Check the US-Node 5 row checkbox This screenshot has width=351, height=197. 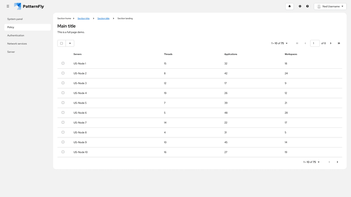click(63, 103)
